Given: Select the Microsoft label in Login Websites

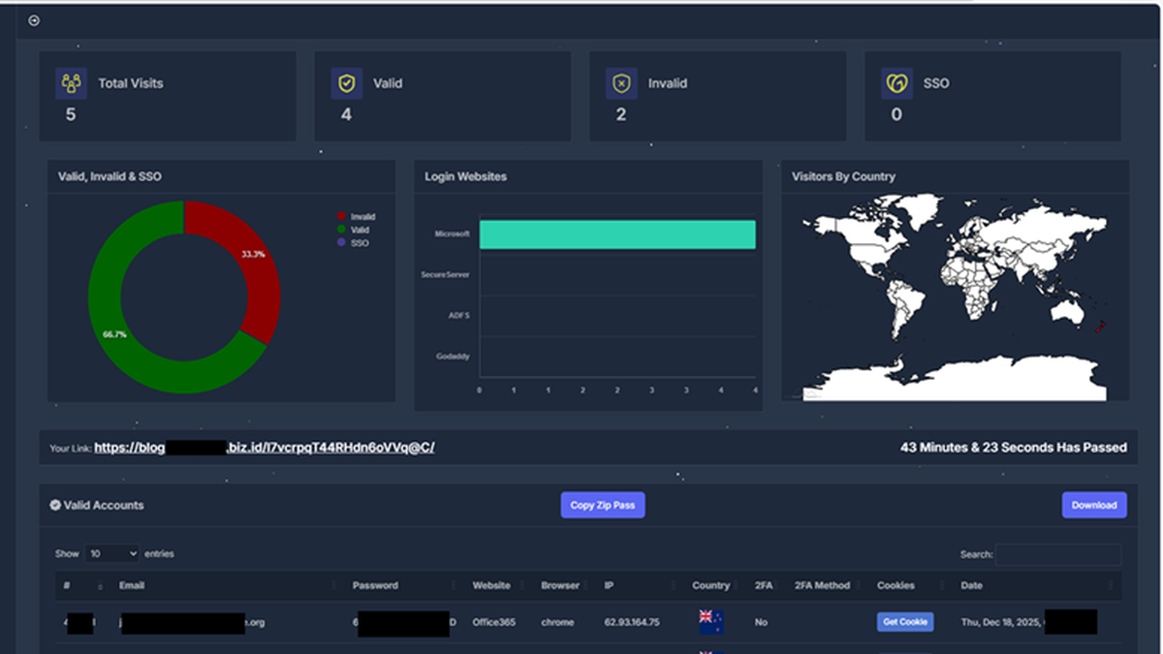Looking at the screenshot, I should [454, 234].
